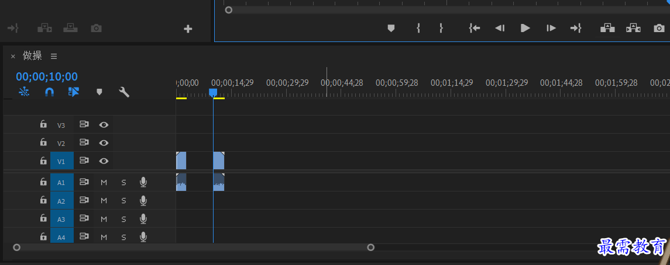Screen dimensions: 670x265
Task: Toggle A2 track targeting
Action: click(61, 201)
